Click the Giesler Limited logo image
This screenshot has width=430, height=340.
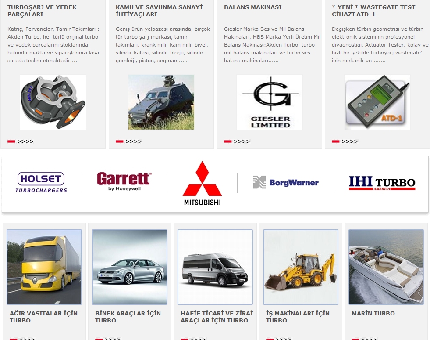pos(270,102)
